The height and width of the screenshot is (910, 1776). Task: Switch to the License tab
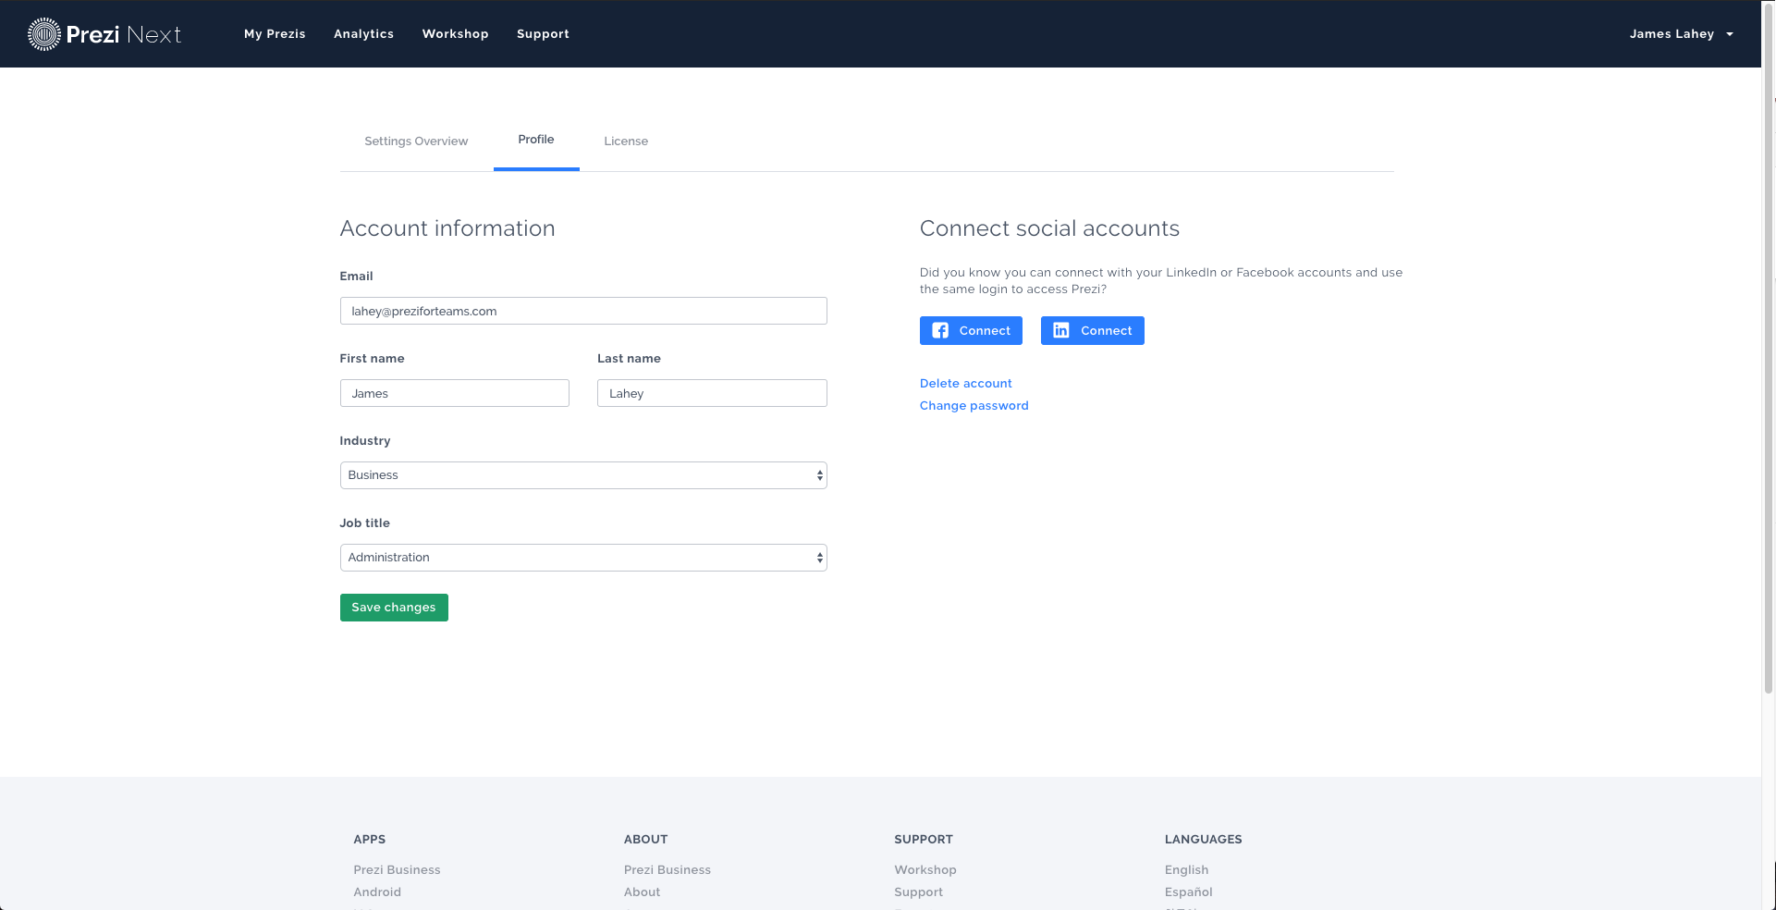[x=626, y=141]
